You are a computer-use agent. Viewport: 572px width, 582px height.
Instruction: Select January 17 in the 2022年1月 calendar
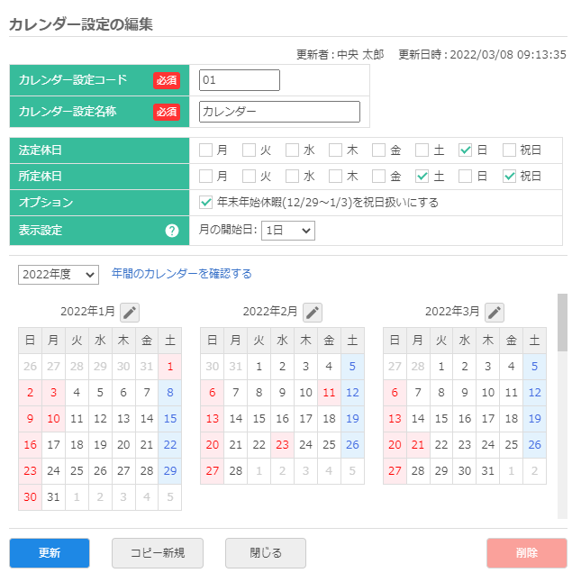coord(53,445)
